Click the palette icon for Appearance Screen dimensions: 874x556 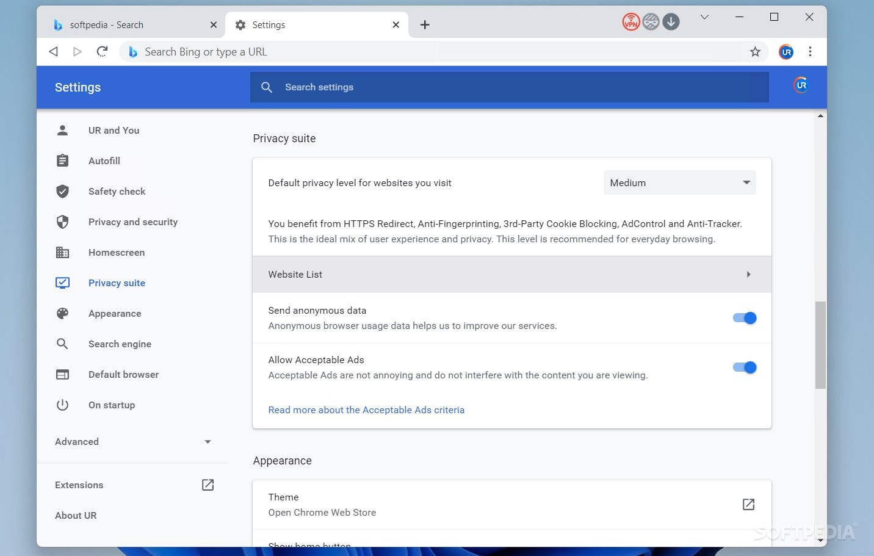pos(62,313)
